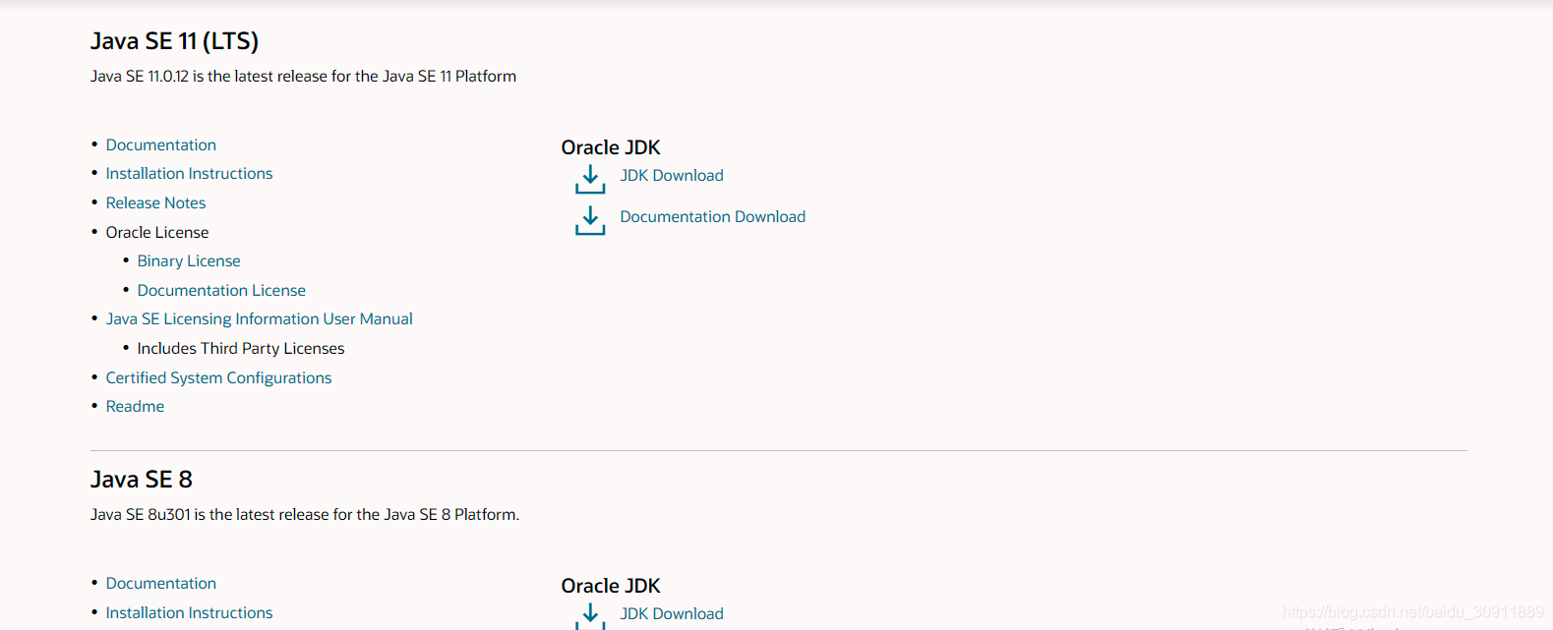Click the Java SE 11 (LTS) heading
Screen dimensions: 1553x630
174,41
